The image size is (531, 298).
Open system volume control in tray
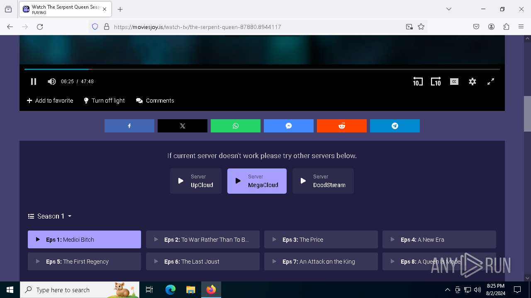coord(477,290)
